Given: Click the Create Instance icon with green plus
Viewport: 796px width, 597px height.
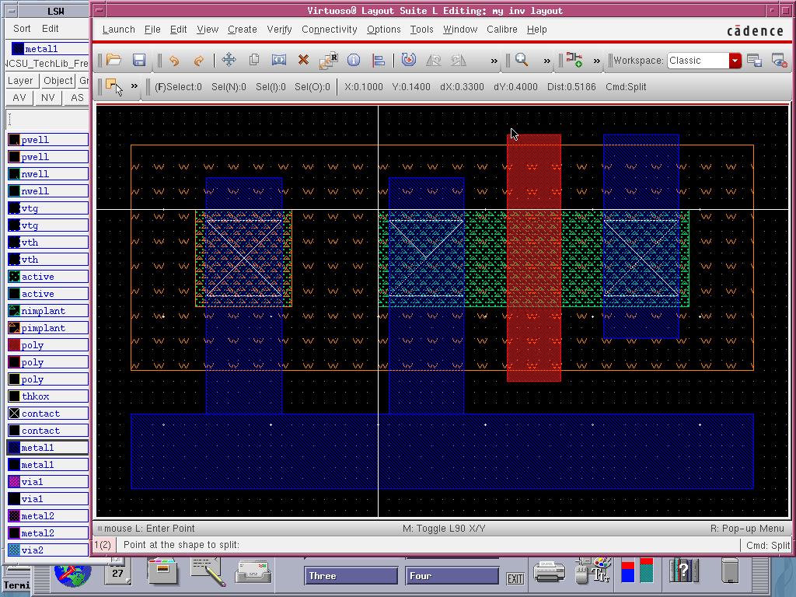Looking at the screenshot, I should click(574, 60).
